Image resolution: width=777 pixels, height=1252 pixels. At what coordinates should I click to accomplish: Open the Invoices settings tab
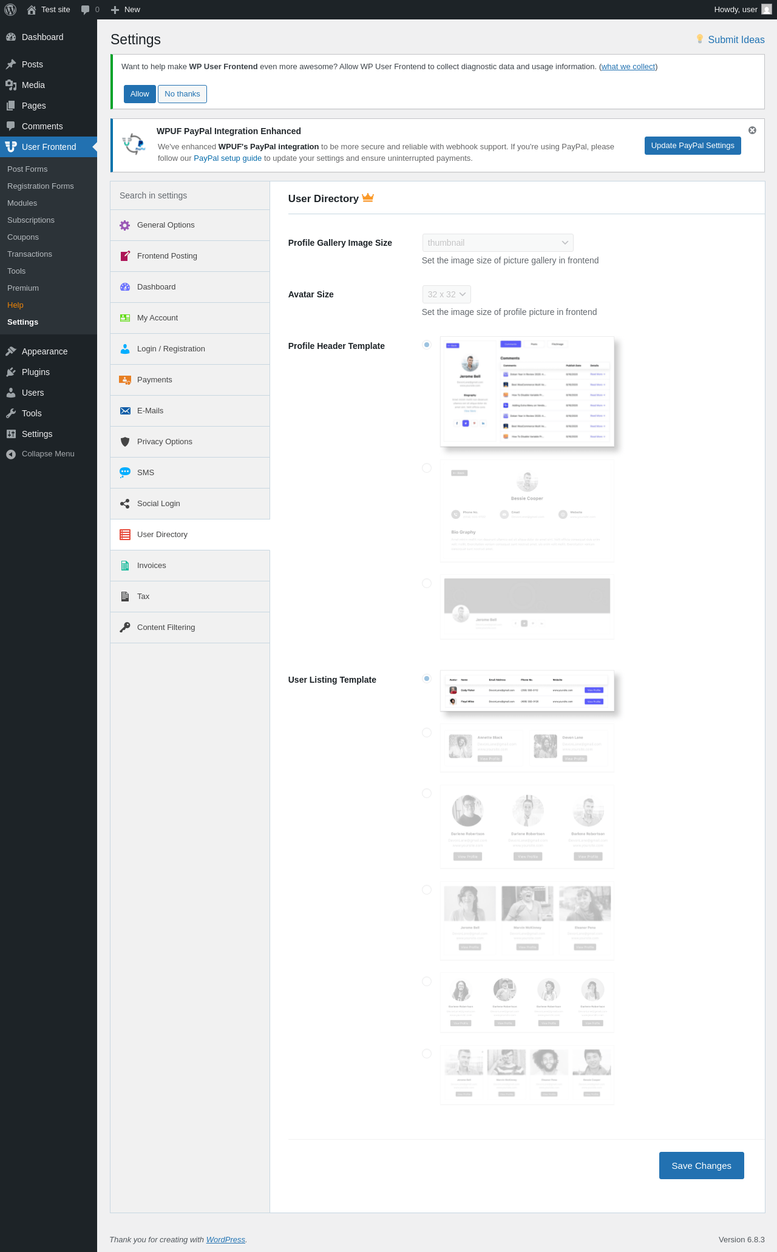[x=190, y=566]
